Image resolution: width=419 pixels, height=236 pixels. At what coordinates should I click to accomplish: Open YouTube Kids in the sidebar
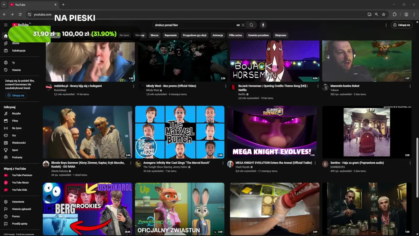click(20, 190)
